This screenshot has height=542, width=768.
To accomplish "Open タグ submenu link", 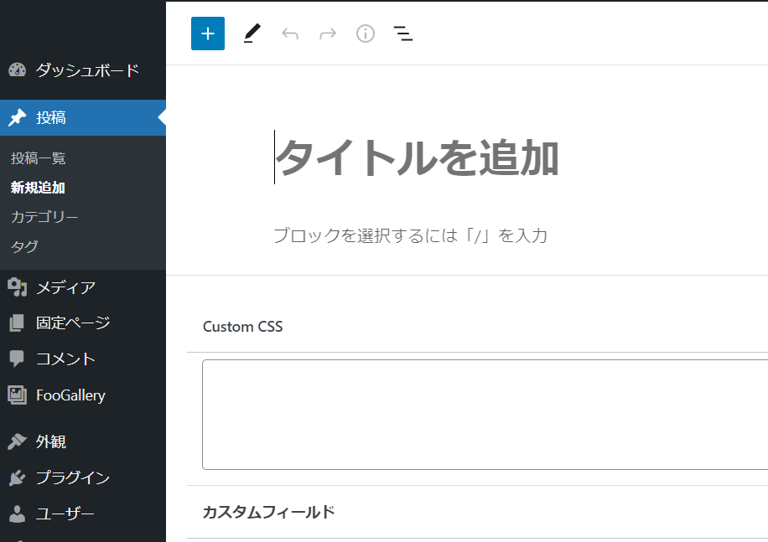I will click(x=24, y=246).
